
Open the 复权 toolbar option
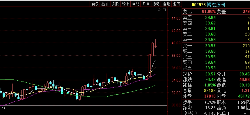click(95, 4)
